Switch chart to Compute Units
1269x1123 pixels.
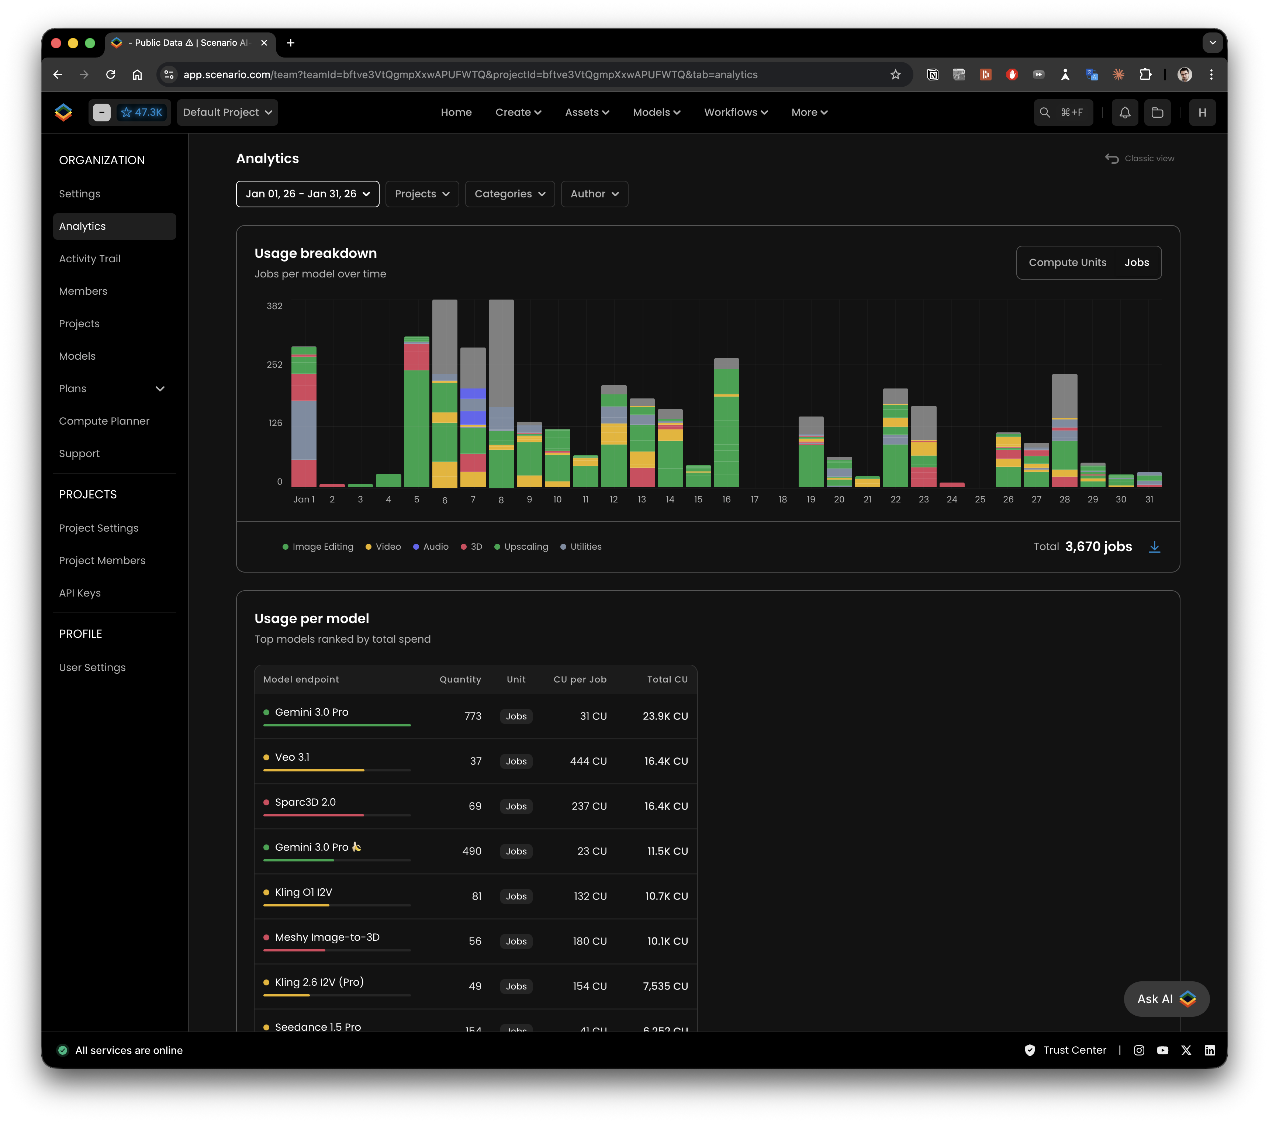pyautogui.click(x=1067, y=263)
